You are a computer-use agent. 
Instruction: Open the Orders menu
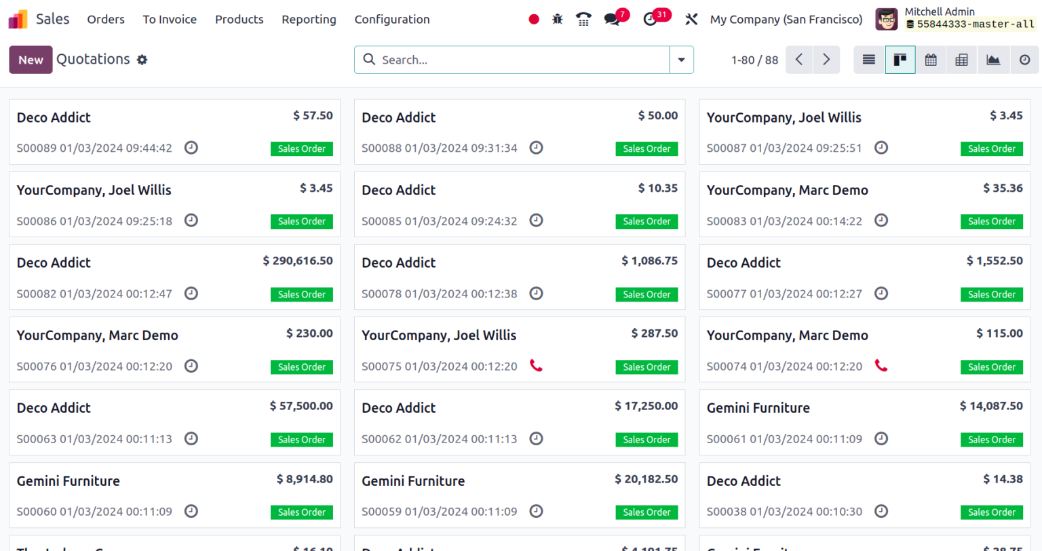106,19
